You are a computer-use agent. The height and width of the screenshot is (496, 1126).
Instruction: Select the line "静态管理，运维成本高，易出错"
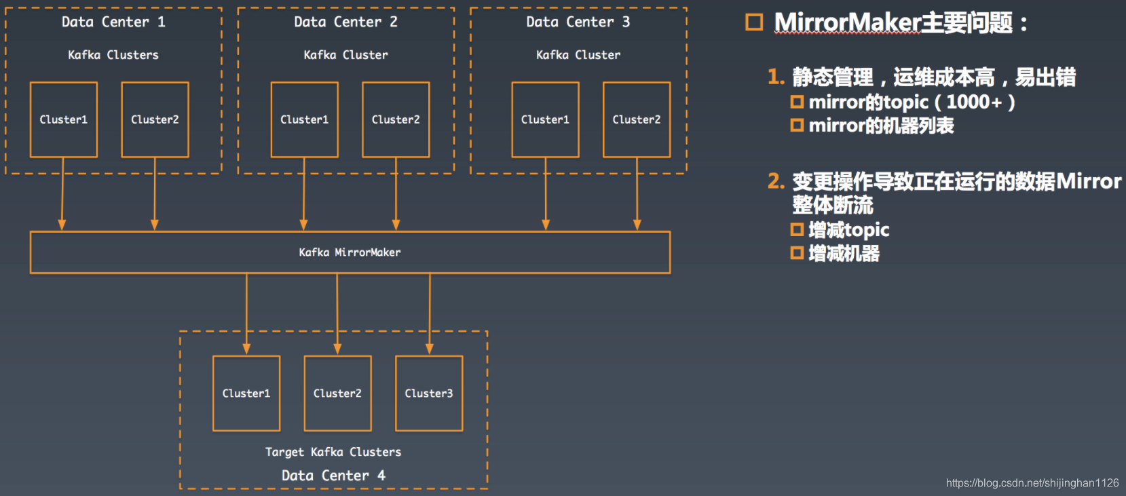(934, 77)
